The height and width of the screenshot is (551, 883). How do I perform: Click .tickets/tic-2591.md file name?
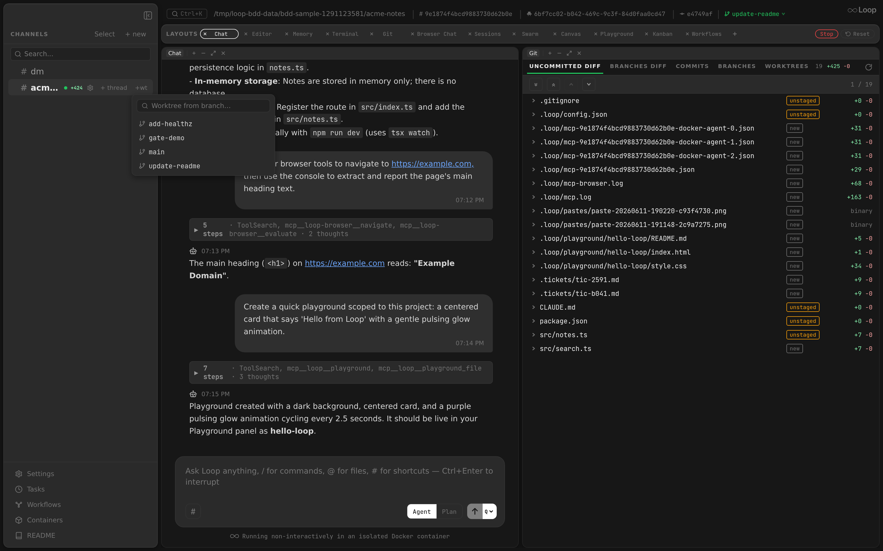(x=579, y=280)
